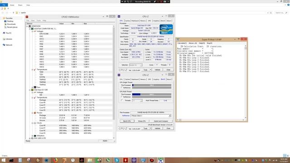This screenshot has width=290, height=163.
Task: Open the File menu in HWMonitor
Action: pos(28,20)
